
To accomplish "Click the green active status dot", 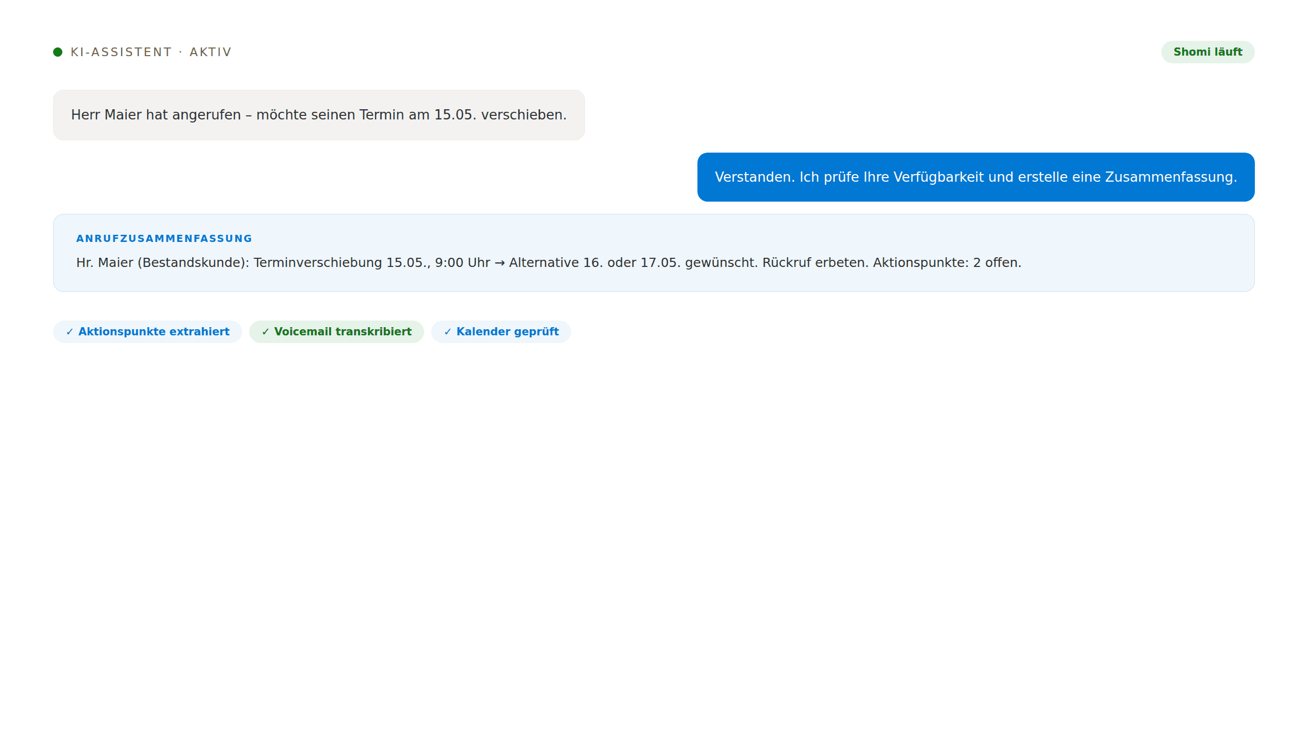I will coord(58,52).
